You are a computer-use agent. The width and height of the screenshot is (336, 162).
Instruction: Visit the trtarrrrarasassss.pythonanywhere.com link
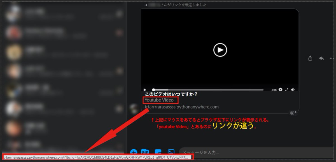tap(181, 107)
